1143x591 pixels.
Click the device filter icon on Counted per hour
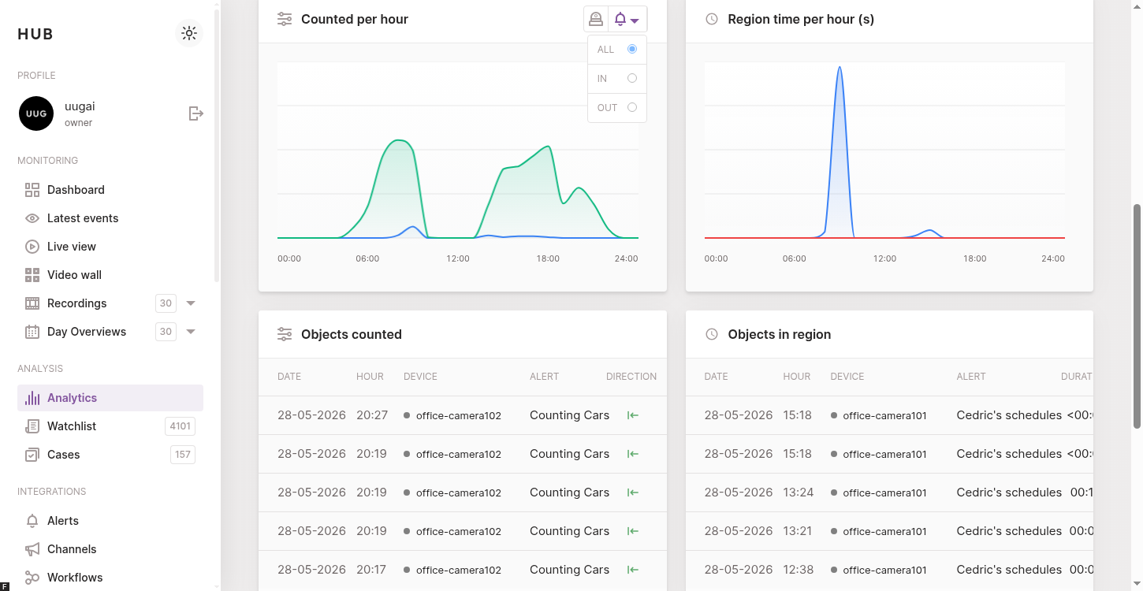596,19
